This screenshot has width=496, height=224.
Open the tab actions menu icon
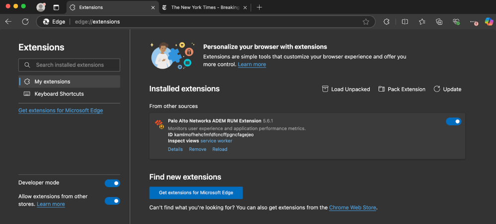[x=56, y=7]
